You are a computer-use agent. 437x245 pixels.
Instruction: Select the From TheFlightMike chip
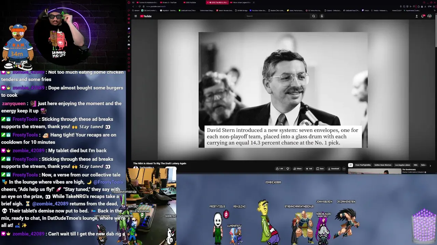363,165
